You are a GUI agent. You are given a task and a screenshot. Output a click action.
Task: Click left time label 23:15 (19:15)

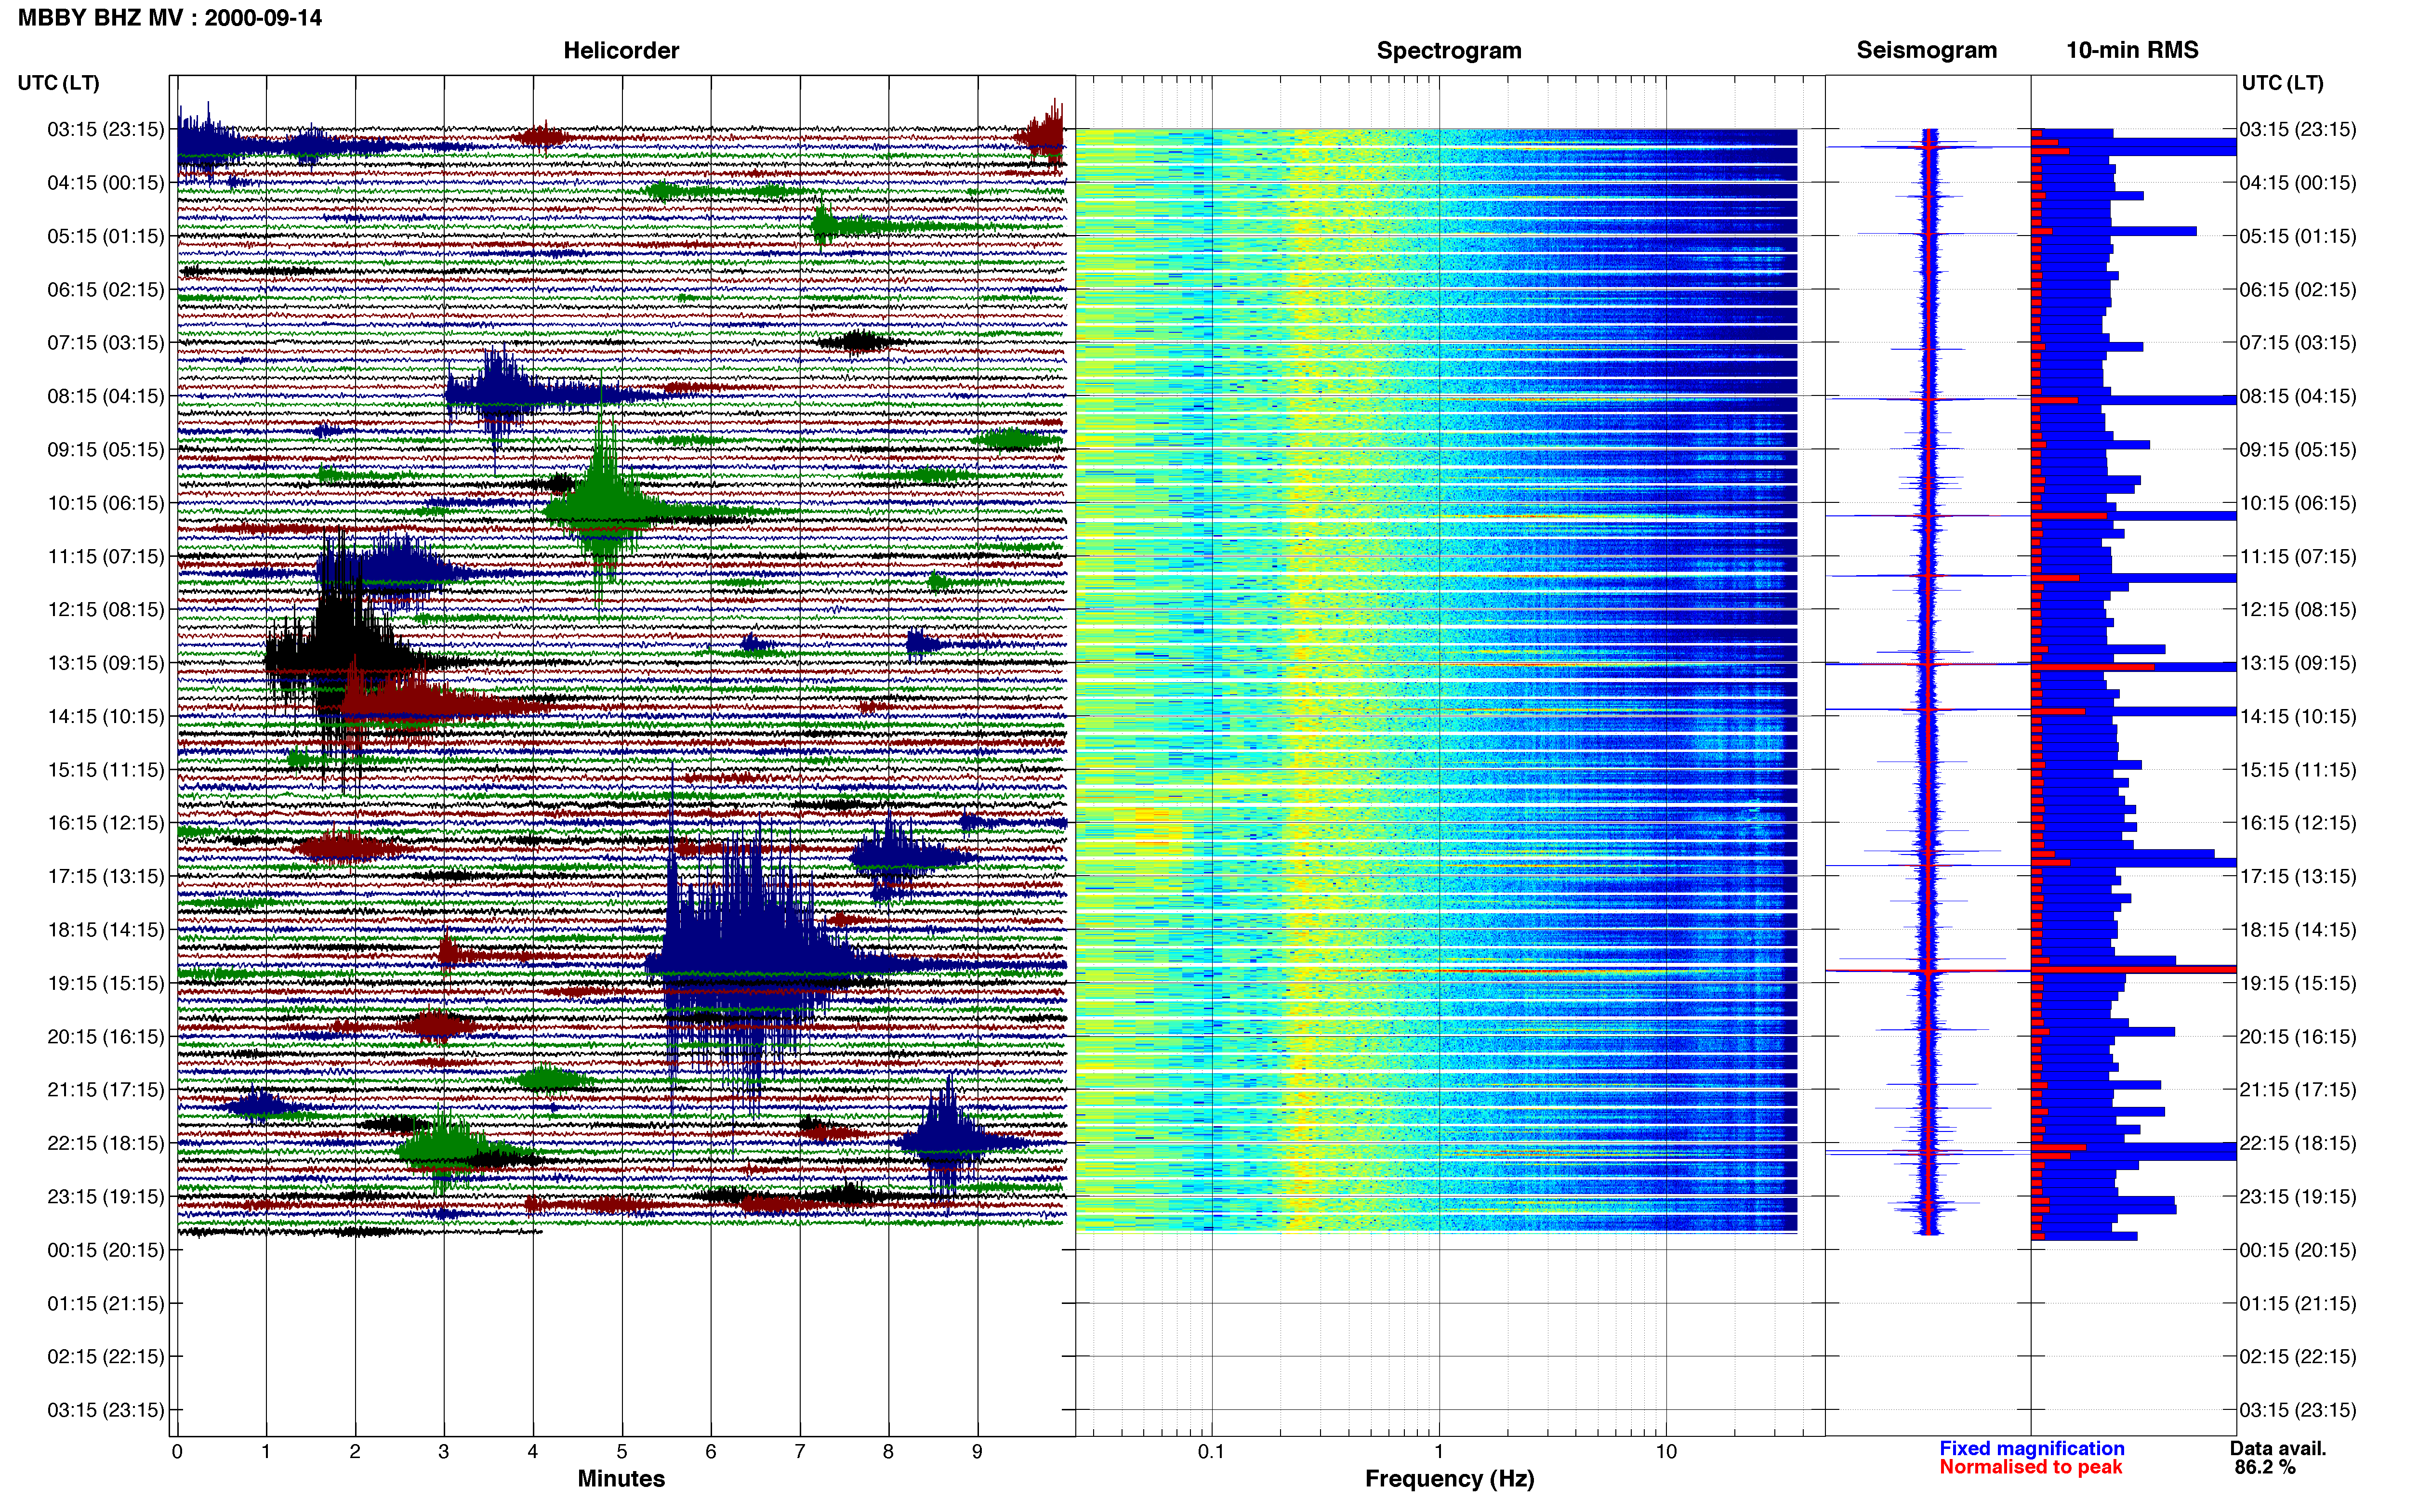(x=105, y=1196)
